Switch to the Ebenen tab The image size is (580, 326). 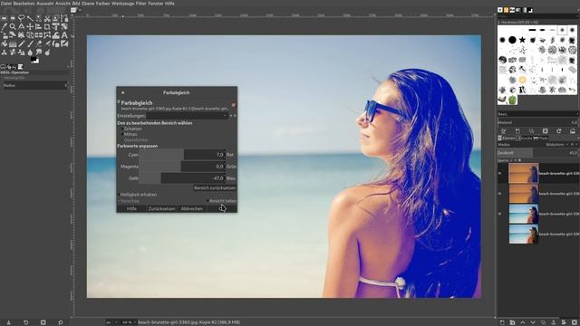pyautogui.click(x=507, y=138)
